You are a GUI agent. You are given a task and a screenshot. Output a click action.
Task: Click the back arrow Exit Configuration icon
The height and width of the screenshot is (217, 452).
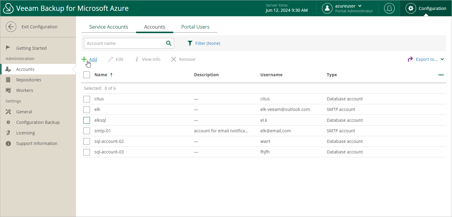coord(11,27)
